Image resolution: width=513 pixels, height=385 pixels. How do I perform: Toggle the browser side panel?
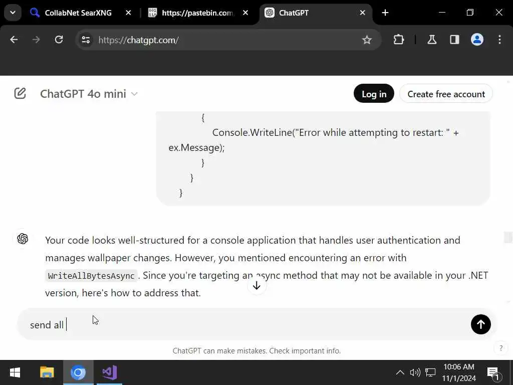point(454,40)
